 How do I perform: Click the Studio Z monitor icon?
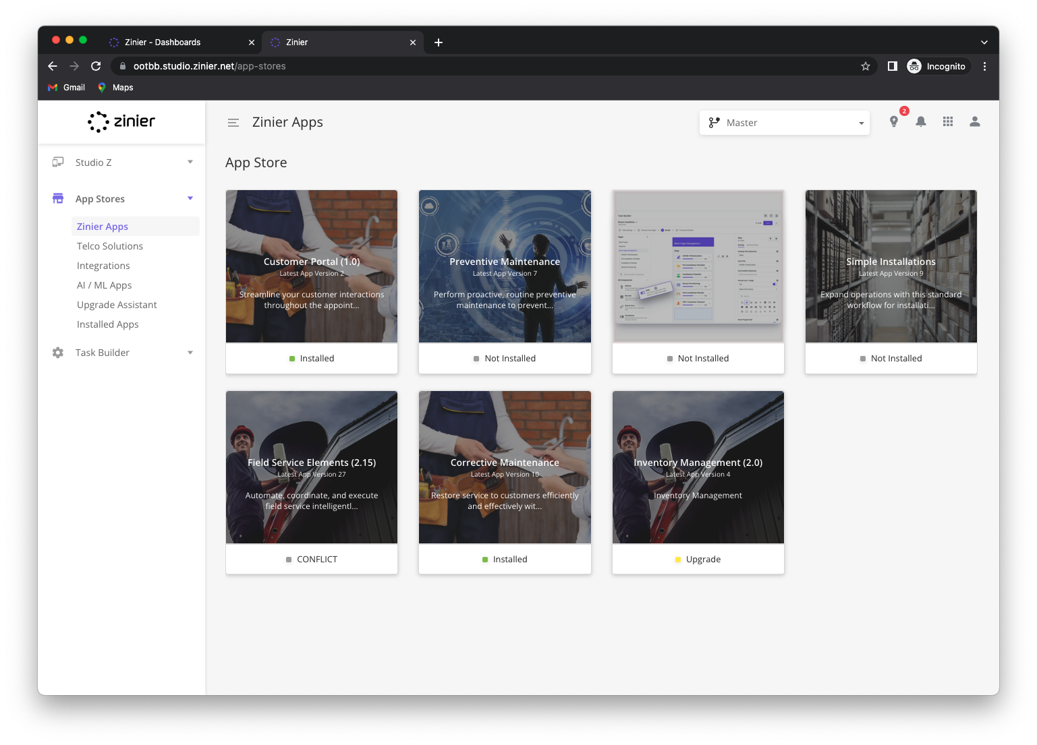point(58,162)
